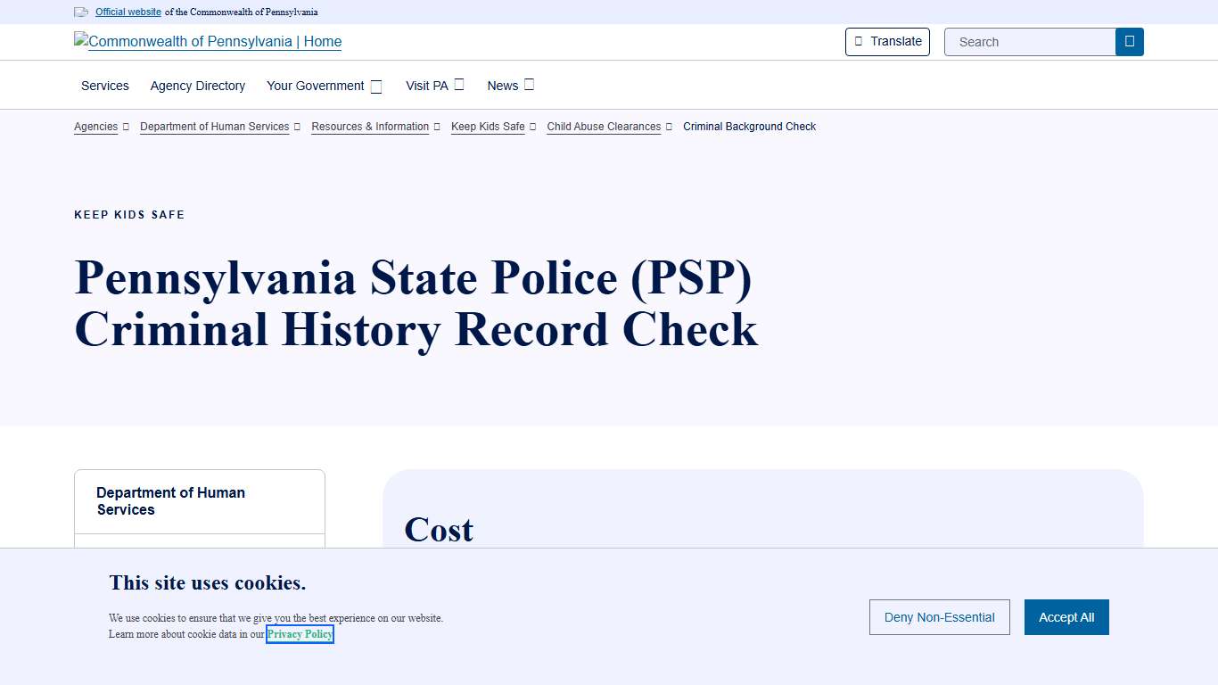Click the chevron after the Agencies breadcrumb
Viewport: 1218px width, 685px height.
tap(126, 127)
